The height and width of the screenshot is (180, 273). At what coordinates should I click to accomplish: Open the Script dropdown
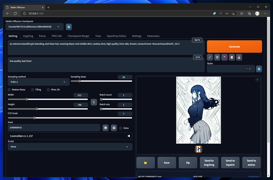[x=70, y=147]
